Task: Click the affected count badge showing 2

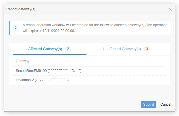Action: [x=68, y=49]
